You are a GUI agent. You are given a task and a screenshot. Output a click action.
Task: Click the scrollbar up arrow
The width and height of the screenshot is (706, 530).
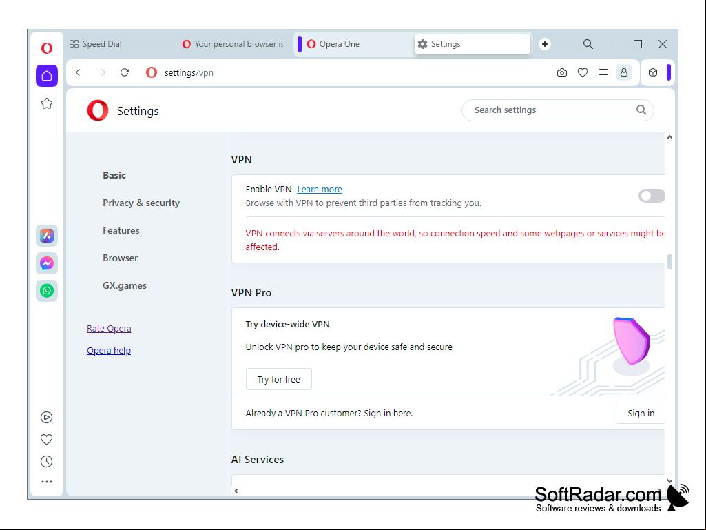(x=669, y=137)
